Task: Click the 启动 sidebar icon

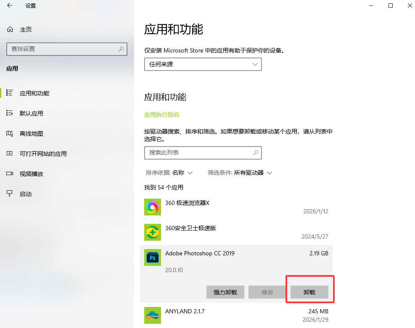Action: (x=9, y=194)
